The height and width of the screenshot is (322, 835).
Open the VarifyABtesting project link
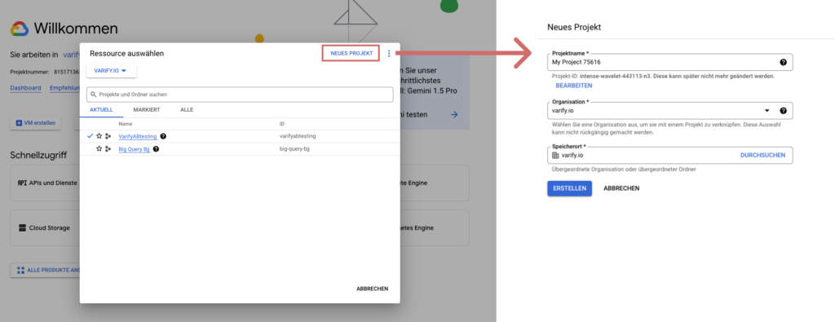(x=137, y=136)
